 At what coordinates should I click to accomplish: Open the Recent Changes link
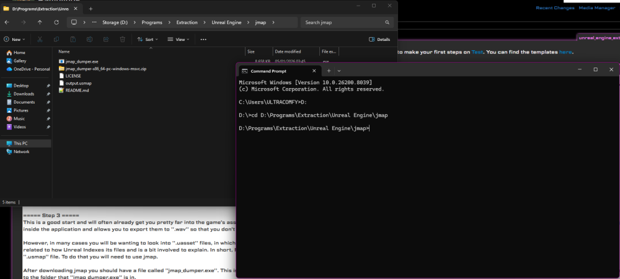554,8
